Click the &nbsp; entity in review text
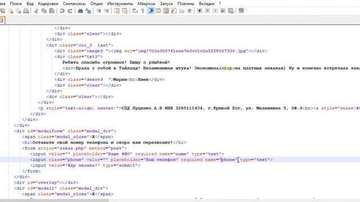 pyautogui.click(x=227, y=68)
